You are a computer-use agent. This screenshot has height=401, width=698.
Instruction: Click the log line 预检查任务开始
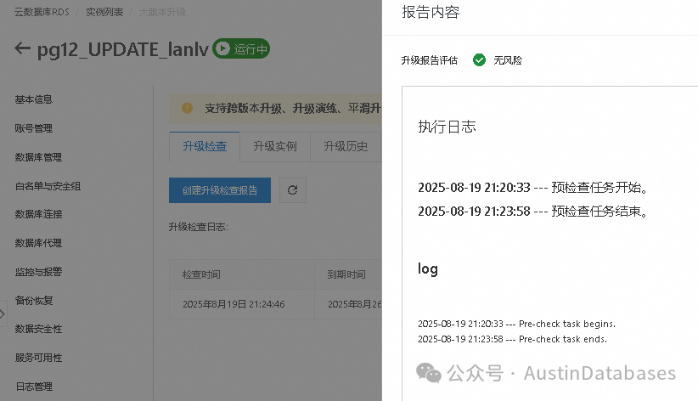tap(533, 188)
